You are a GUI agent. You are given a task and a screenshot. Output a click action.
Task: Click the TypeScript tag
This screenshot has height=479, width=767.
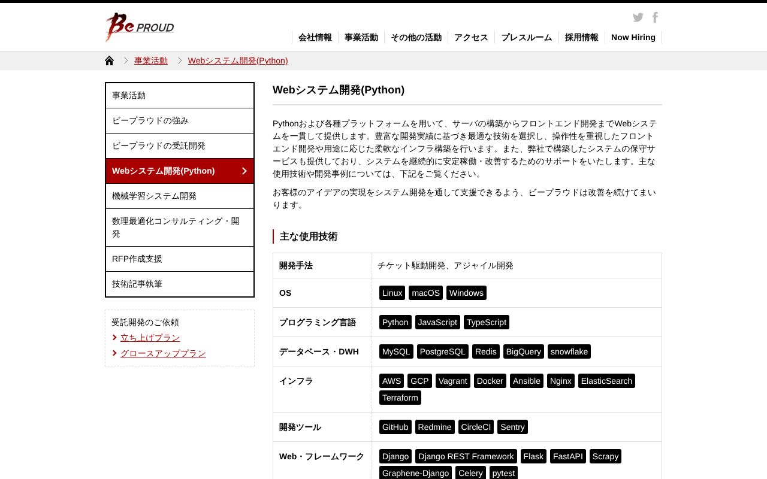(487, 322)
